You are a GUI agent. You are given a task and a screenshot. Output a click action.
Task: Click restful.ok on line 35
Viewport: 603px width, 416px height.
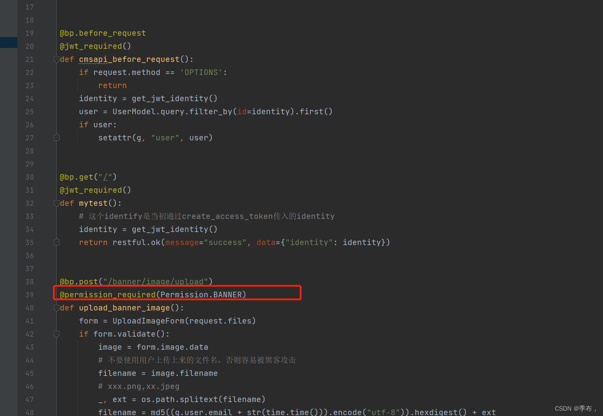[x=136, y=242]
